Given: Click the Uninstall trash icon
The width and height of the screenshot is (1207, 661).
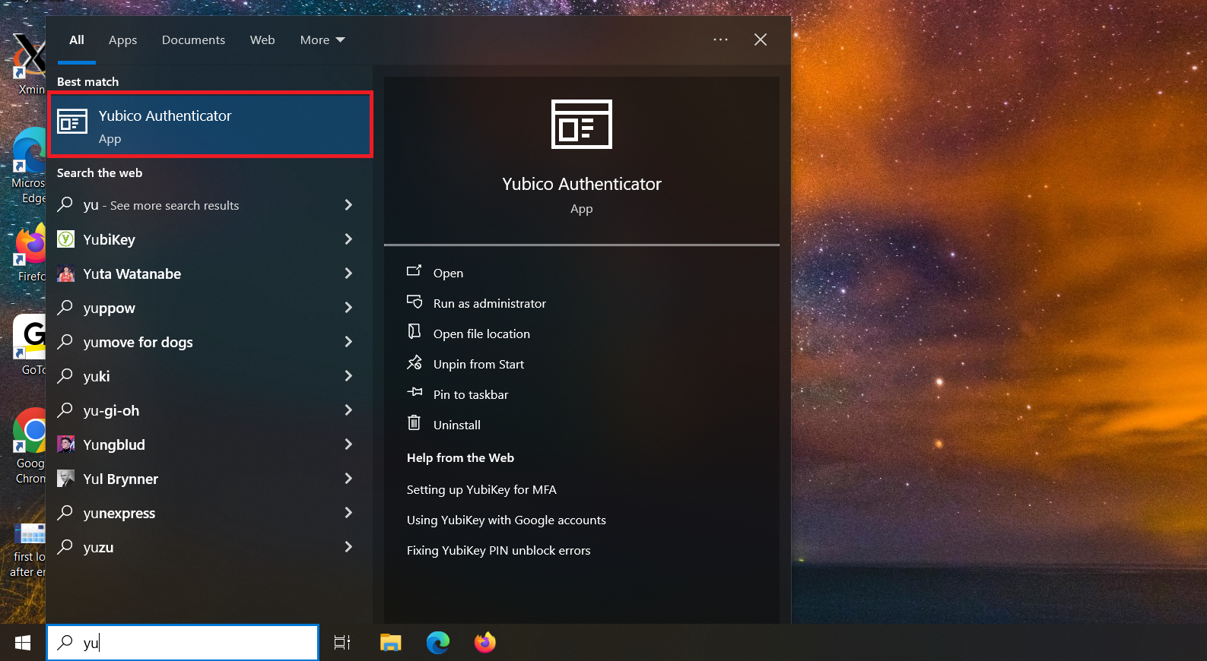Looking at the screenshot, I should (x=414, y=423).
